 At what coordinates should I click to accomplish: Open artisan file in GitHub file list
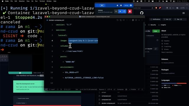[104, 92]
